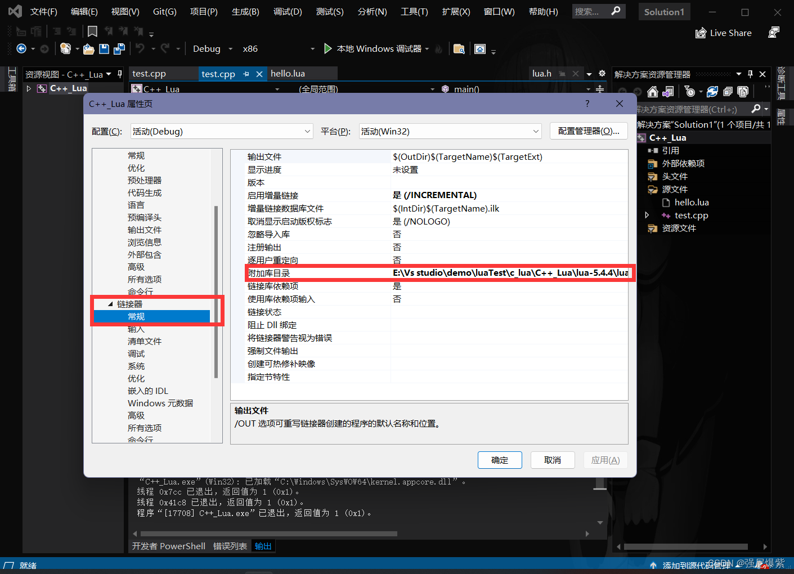Open the 工具(T) menu
The image size is (794, 574).
(x=414, y=11)
